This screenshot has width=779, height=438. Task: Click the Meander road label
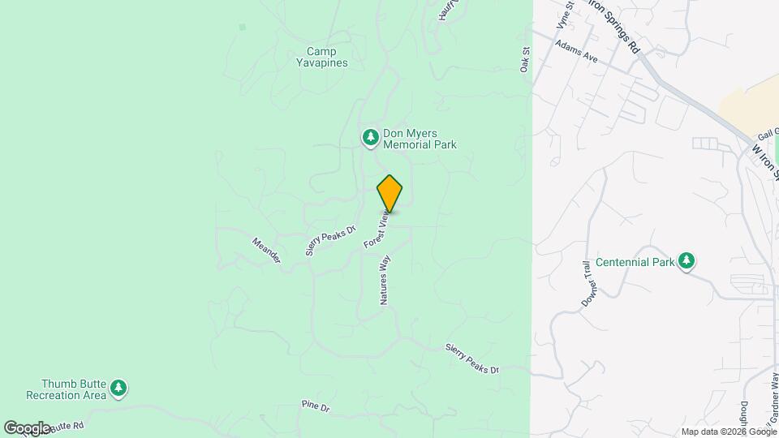point(266,251)
